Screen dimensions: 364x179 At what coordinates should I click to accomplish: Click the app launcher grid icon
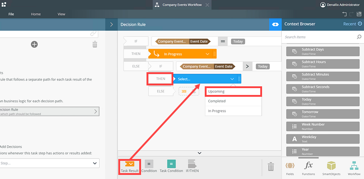click(x=4, y=4)
